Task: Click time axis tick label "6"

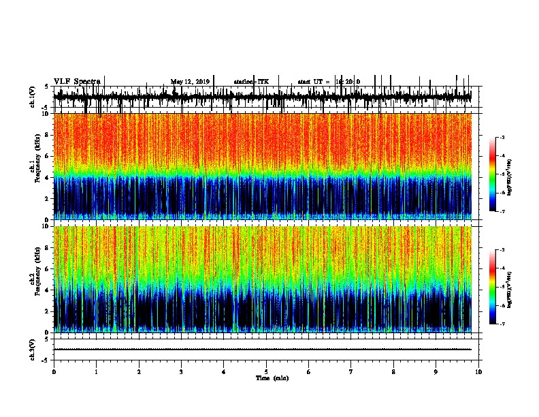Action: pos(309,372)
